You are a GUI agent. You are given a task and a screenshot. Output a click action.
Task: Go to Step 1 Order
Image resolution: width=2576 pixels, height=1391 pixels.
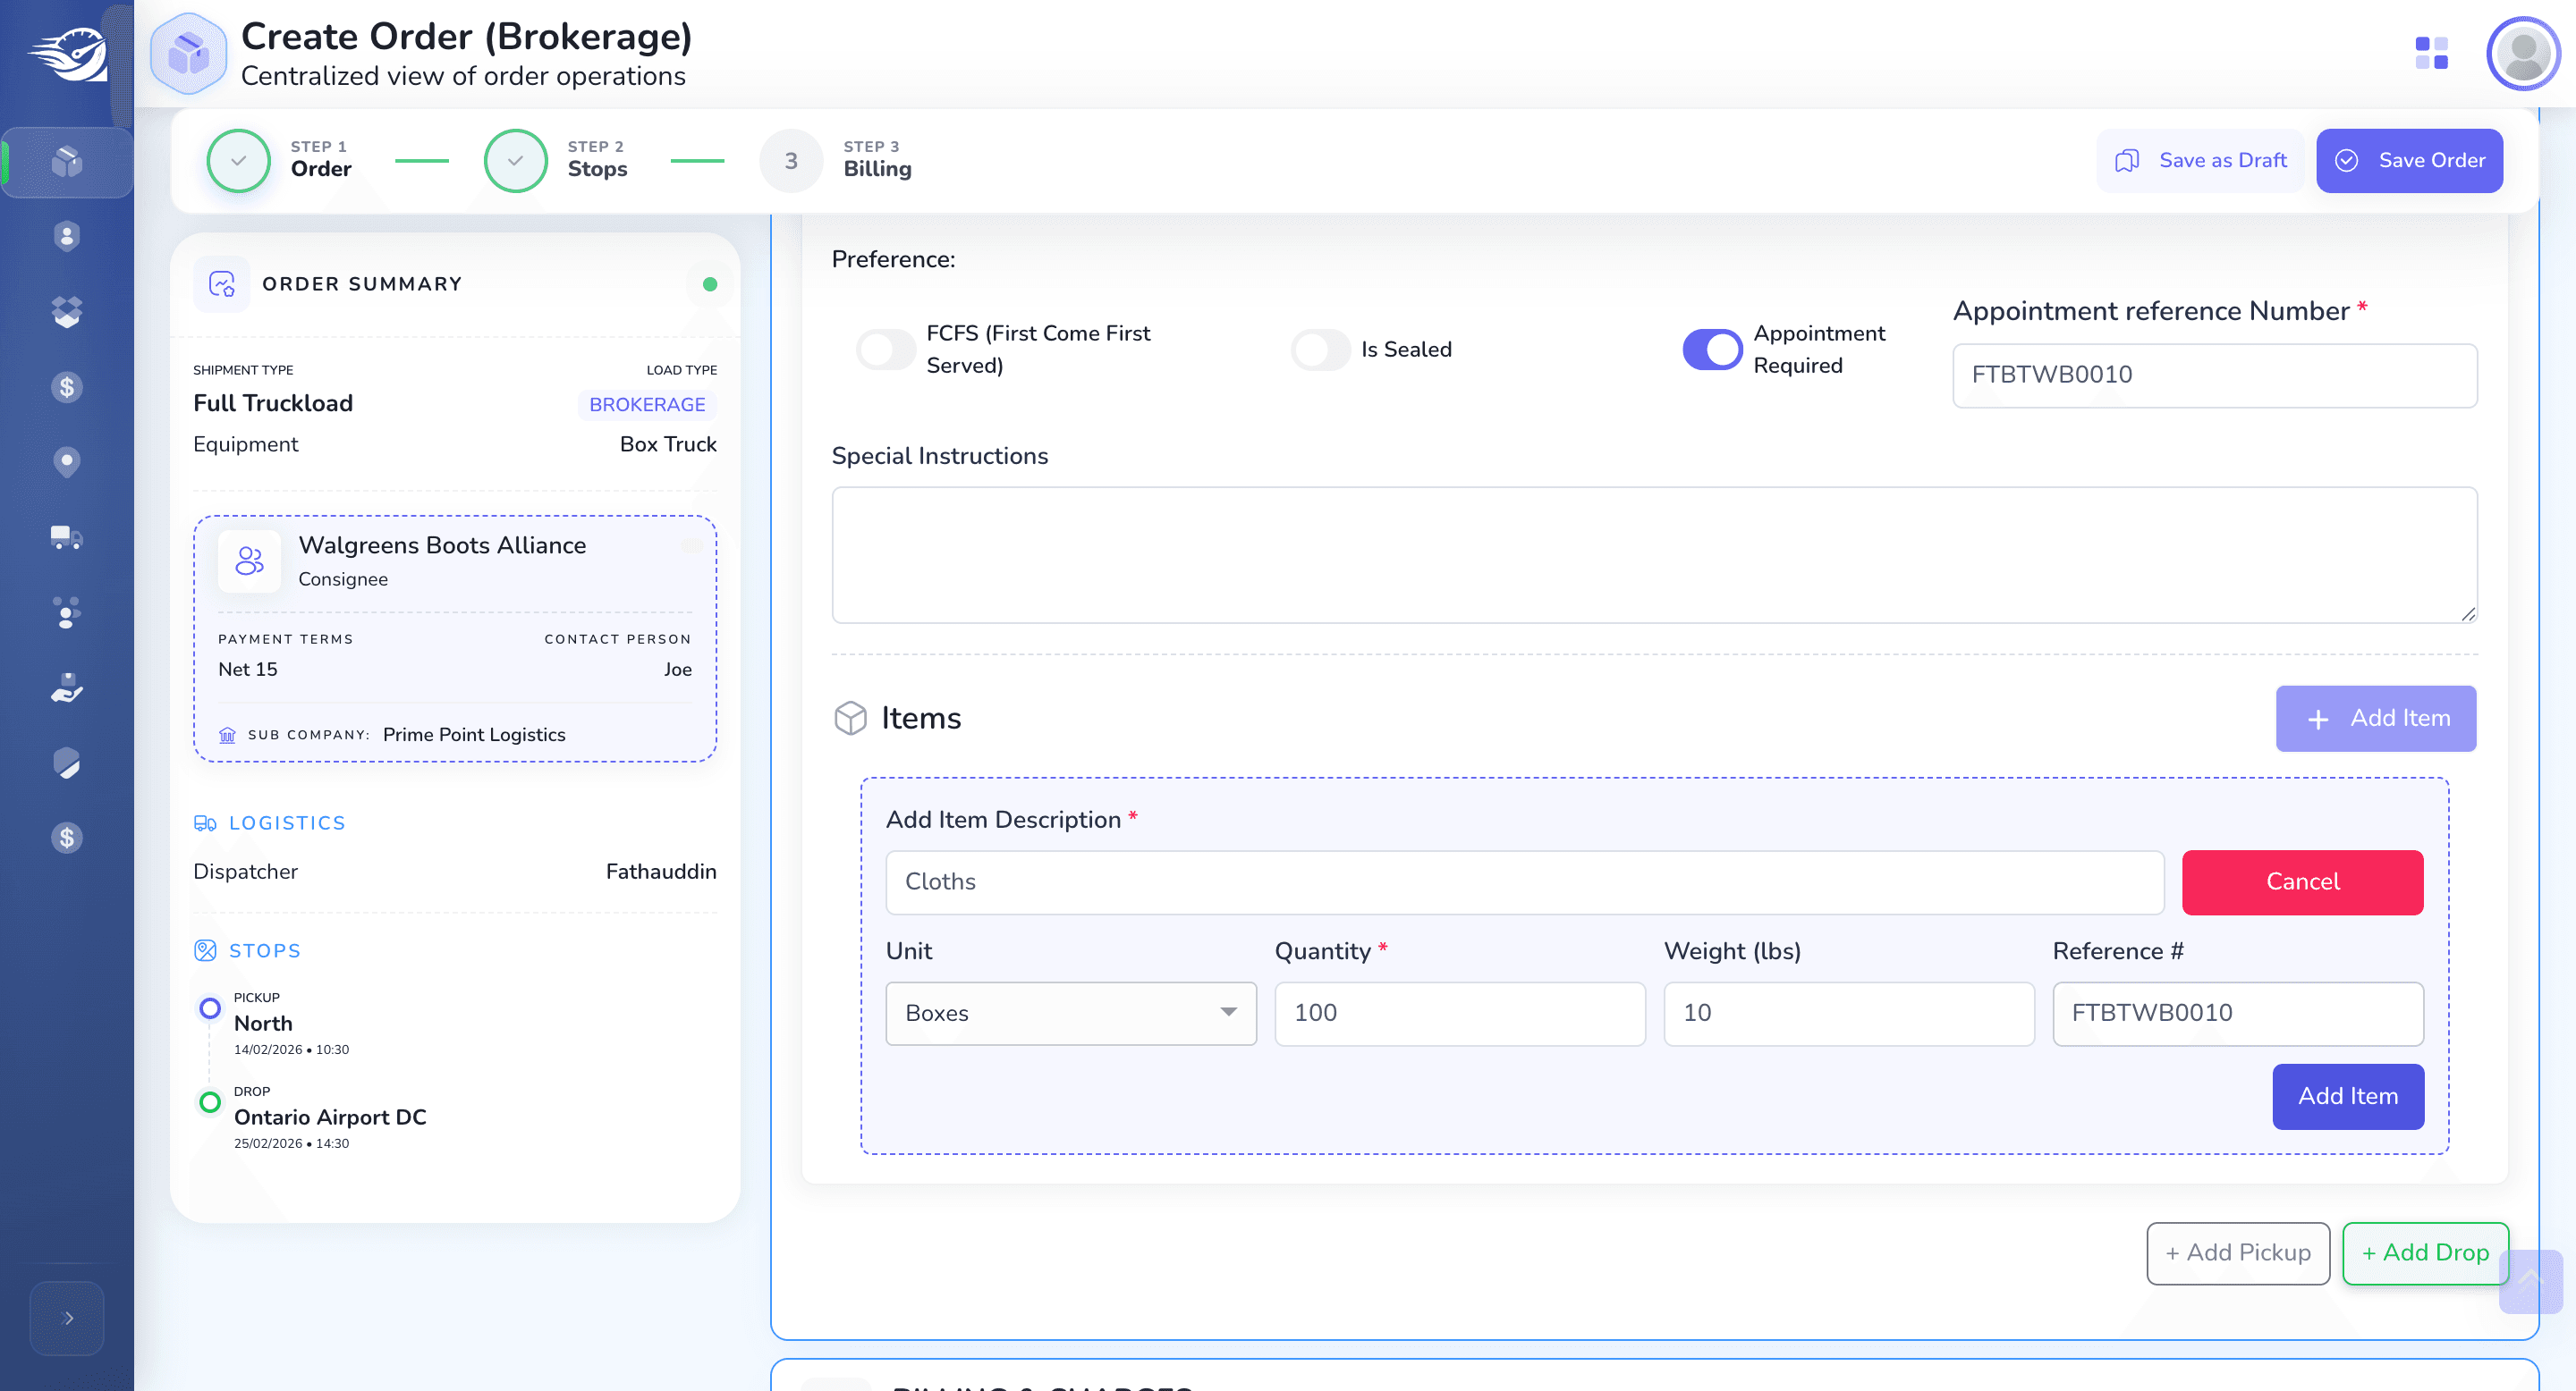click(x=280, y=160)
